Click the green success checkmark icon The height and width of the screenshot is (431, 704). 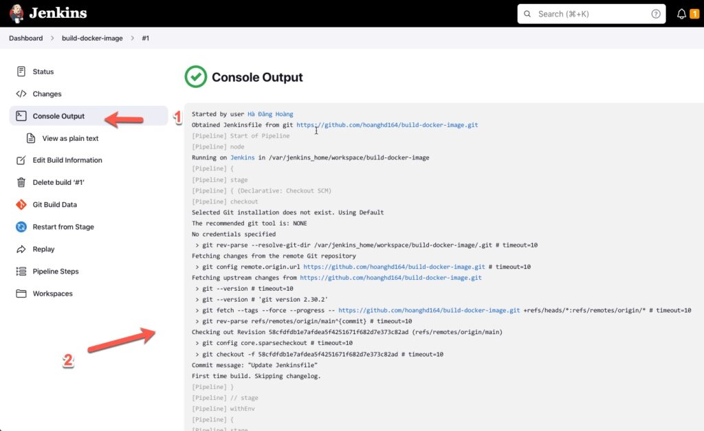click(x=196, y=77)
